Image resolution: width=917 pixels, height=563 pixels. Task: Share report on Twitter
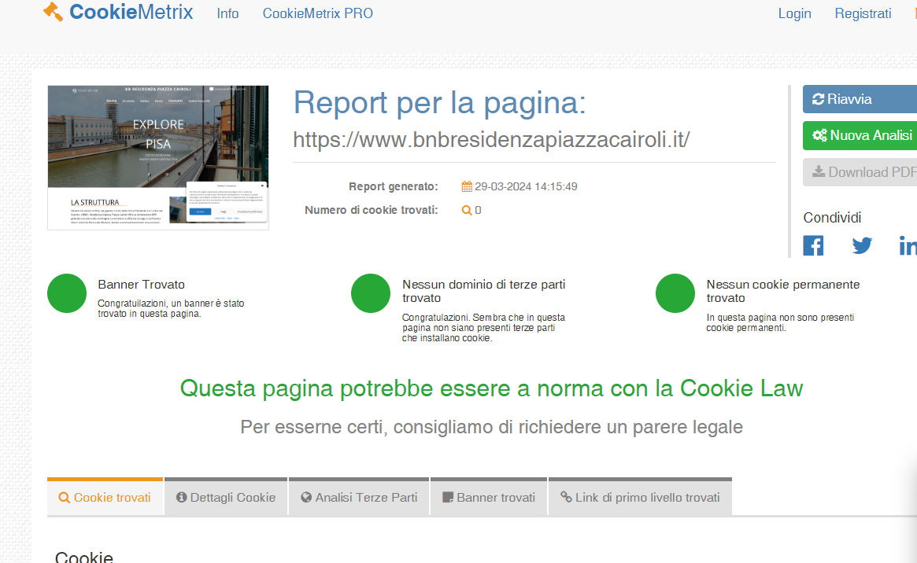click(x=861, y=246)
